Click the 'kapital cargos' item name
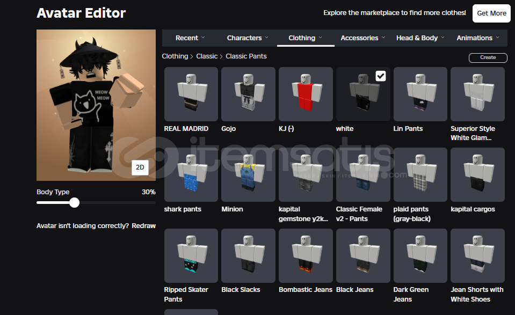 (x=473, y=209)
